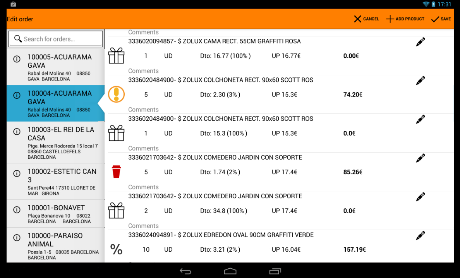Click gift icon on CAMA RECT. 55CM line
This screenshot has width=460, height=278.
point(117,56)
